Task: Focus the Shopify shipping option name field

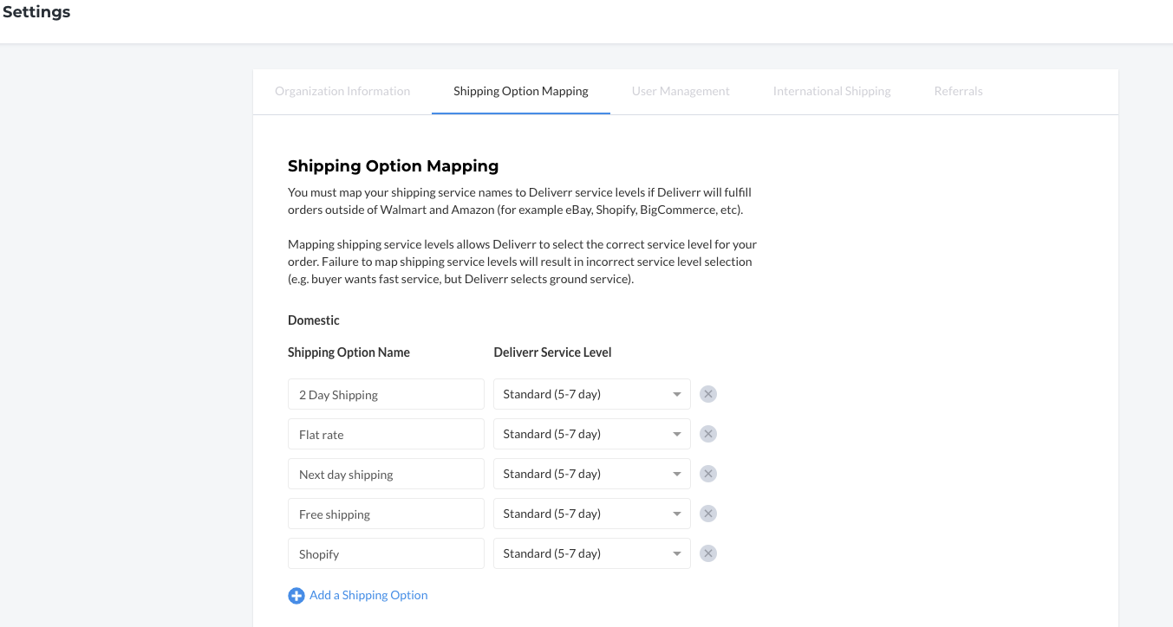Action: [x=386, y=553]
